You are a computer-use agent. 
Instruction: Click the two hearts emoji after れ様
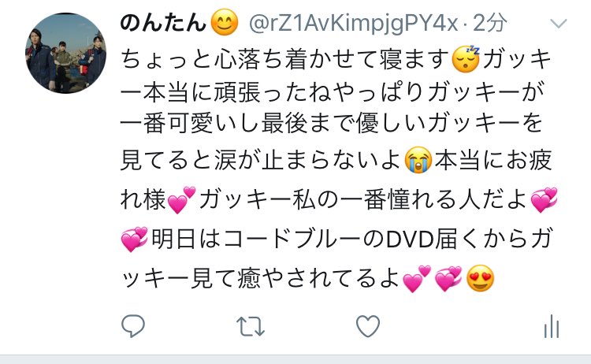tap(181, 200)
